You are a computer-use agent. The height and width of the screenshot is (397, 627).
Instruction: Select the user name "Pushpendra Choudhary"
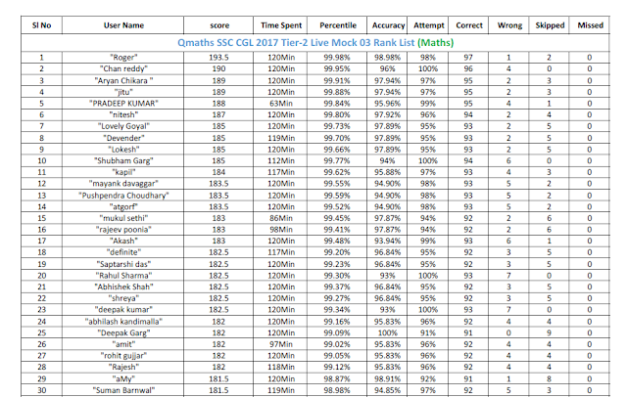coord(123,196)
